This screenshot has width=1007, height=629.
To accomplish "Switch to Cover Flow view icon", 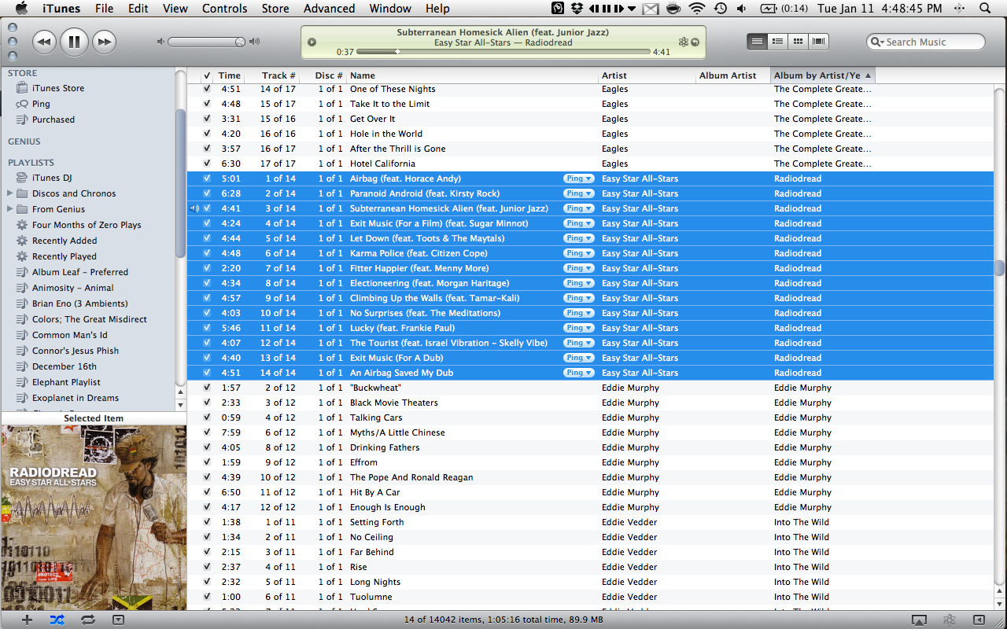I will coord(818,42).
